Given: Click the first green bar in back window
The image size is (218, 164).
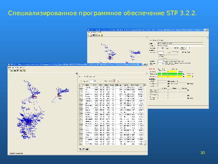Looking at the screenshot, I should 159,74.
